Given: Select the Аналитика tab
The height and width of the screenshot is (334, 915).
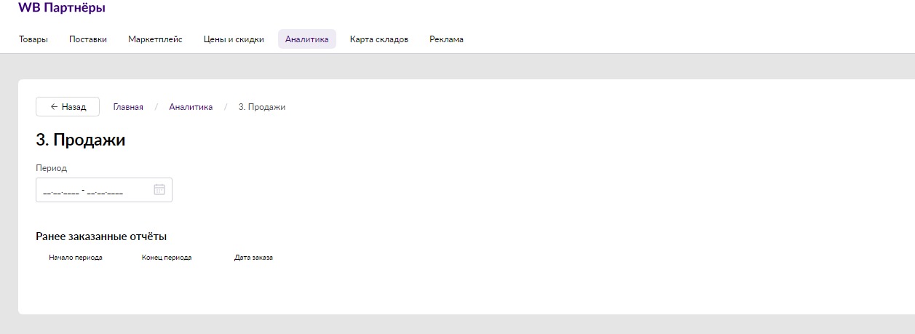Looking at the screenshot, I should coord(307,39).
